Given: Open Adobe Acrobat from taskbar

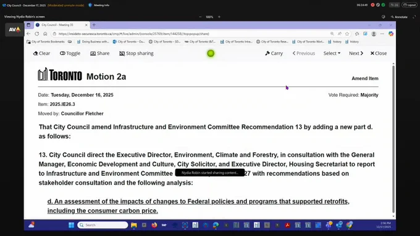Looking at the screenshot, I should [287, 225].
